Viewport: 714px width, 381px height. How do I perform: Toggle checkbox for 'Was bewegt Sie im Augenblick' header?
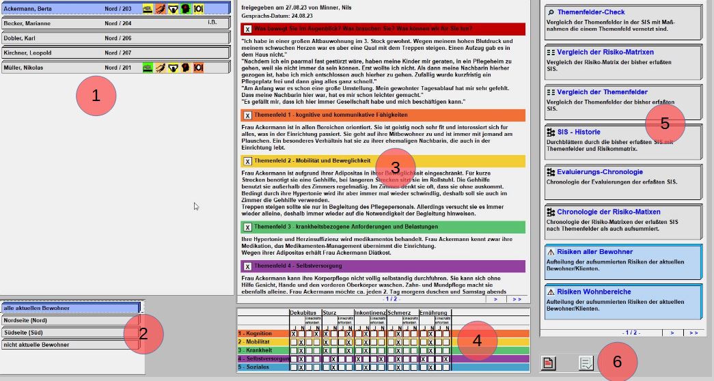[x=247, y=29]
